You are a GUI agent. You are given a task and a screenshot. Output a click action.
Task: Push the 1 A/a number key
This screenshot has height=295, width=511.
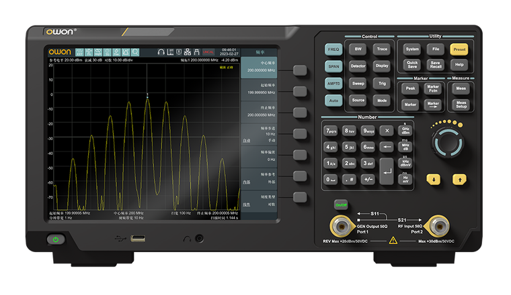pyautogui.click(x=331, y=163)
